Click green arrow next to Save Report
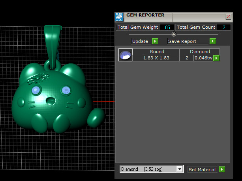Image resolution: width=242 pixels, height=181 pixels. 213,41
